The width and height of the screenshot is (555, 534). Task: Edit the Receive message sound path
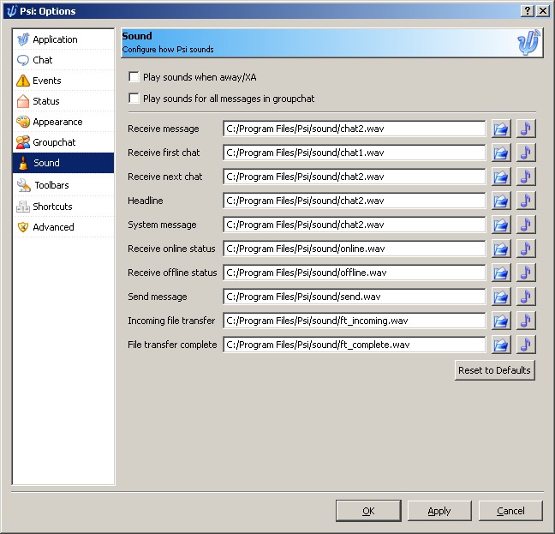click(355, 129)
